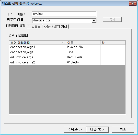This screenshot has width=138, height=135.
Task: Click the task name input field
Action: click(64, 14)
